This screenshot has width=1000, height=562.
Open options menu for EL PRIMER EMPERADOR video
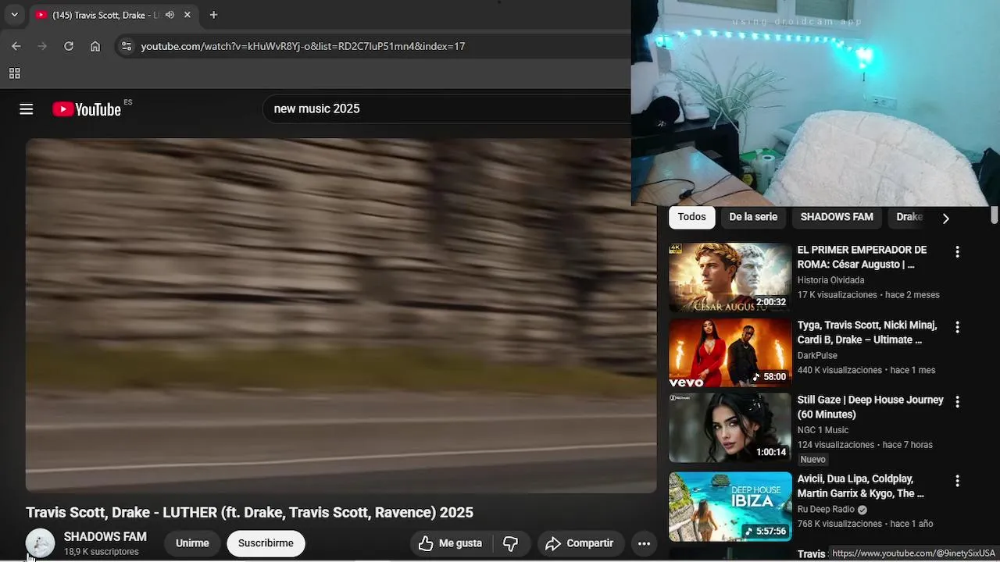coord(957,252)
